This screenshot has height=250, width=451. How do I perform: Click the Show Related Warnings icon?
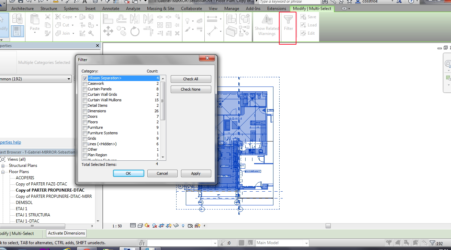point(267,20)
